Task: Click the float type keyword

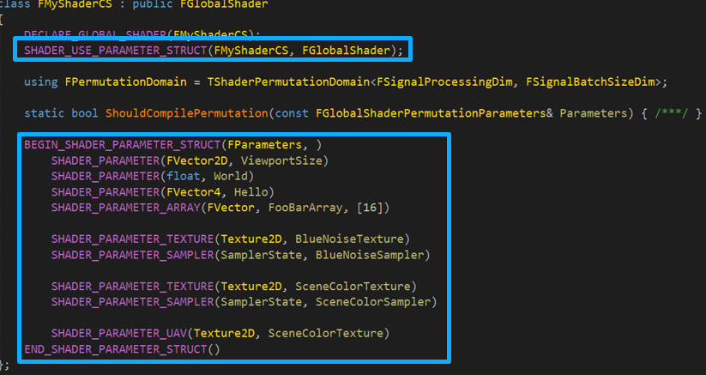Action: click(x=184, y=176)
